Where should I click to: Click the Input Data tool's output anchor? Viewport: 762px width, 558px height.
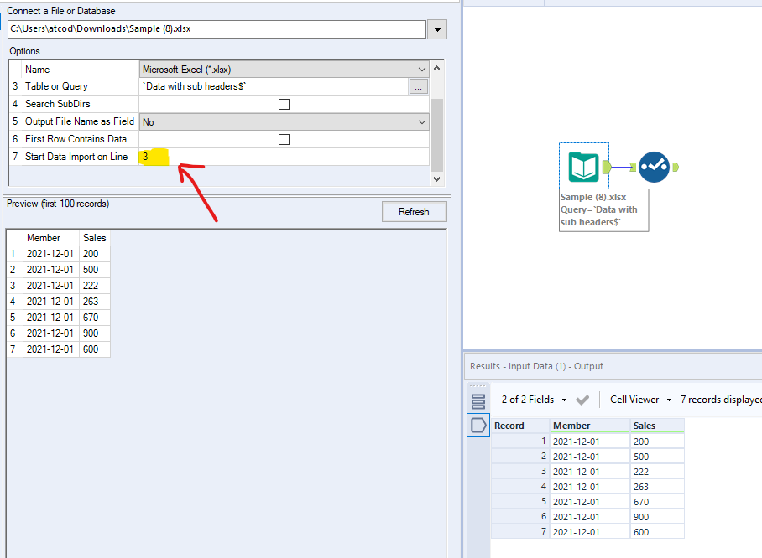(605, 167)
